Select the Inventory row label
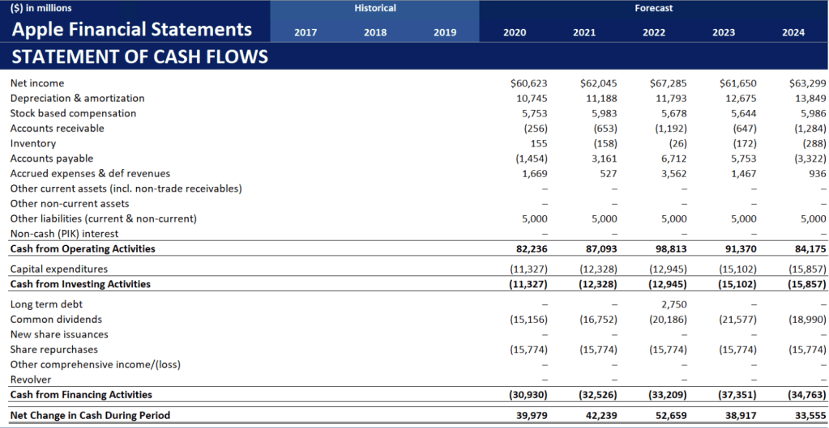 pos(33,143)
